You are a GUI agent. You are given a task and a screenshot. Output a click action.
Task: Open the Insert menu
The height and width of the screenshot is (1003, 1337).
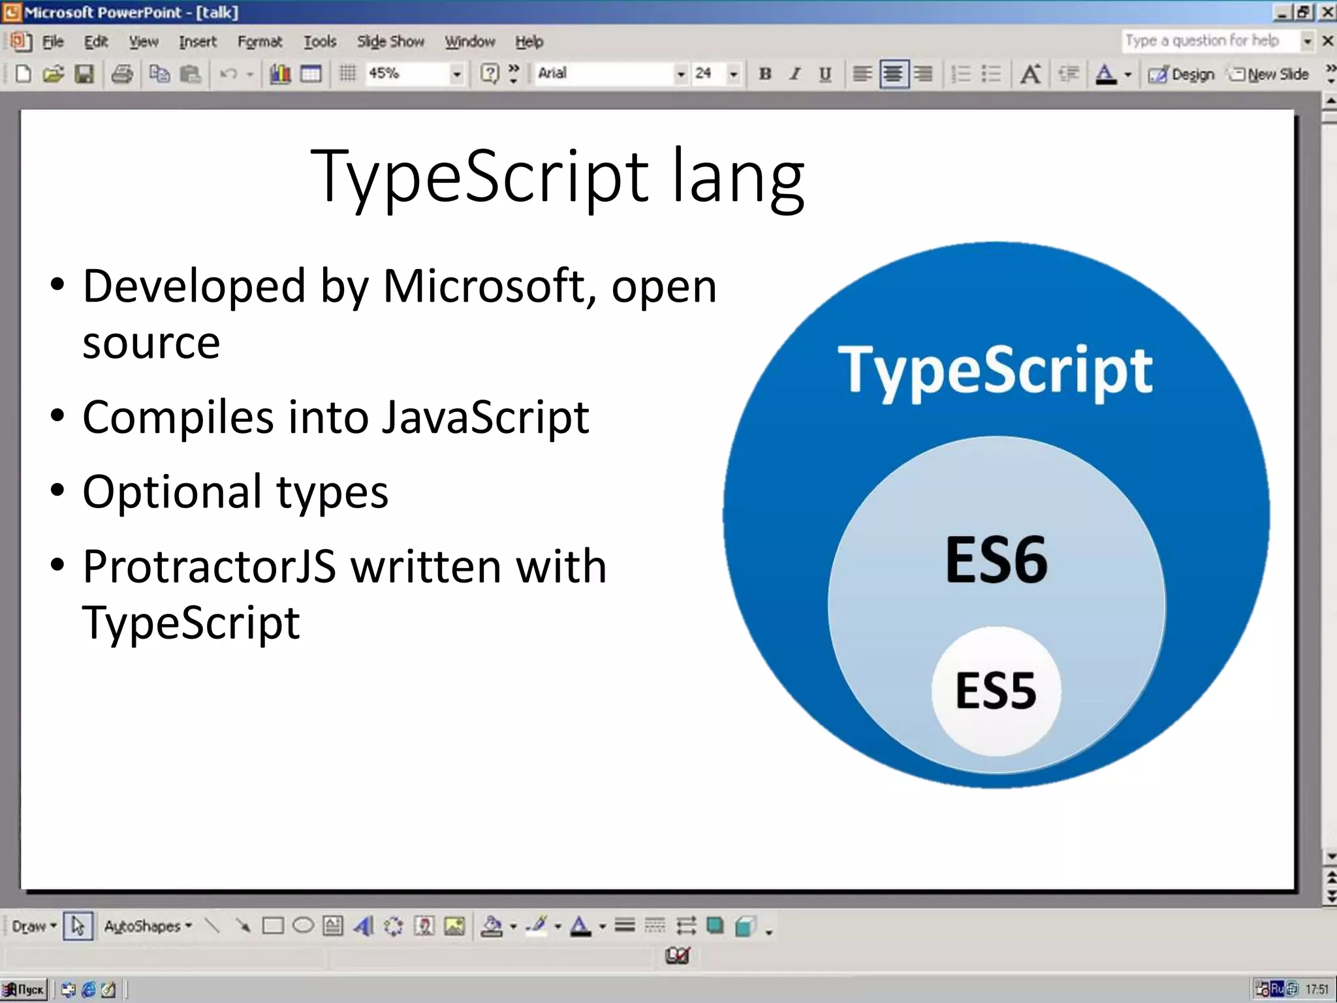pos(198,42)
